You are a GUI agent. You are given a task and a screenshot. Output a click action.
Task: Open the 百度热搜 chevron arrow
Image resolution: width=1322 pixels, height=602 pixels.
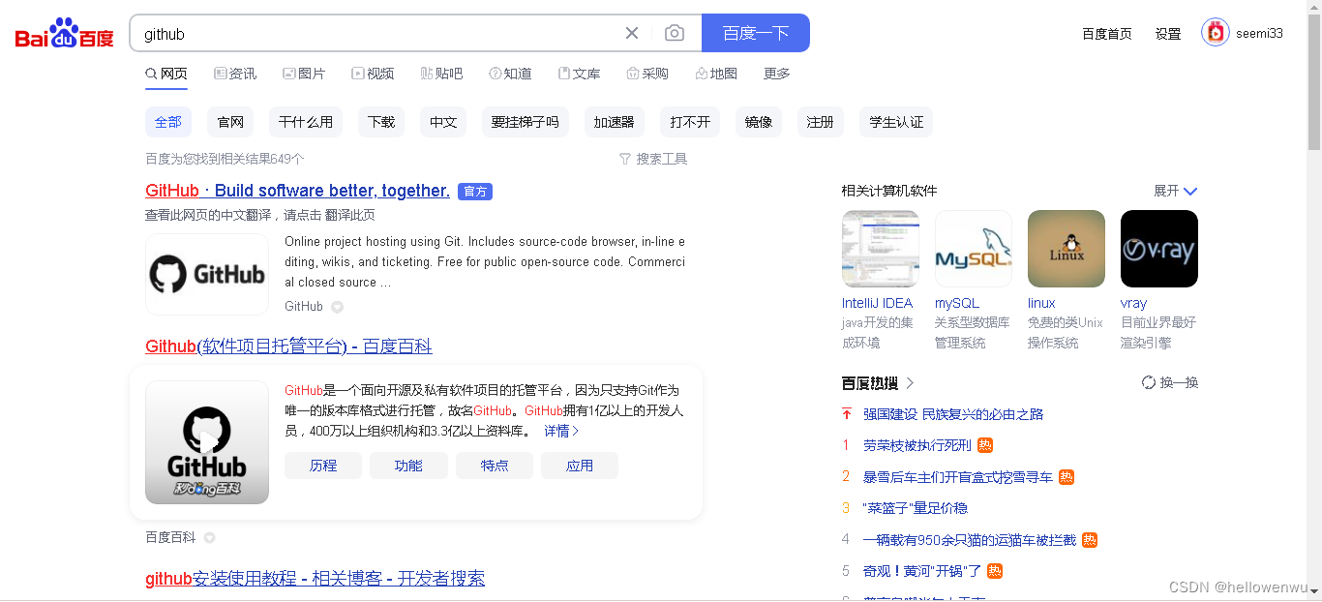tap(910, 383)
